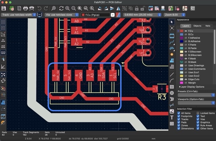
Task: Select the arrow selection tool
Action: (172, 22)
